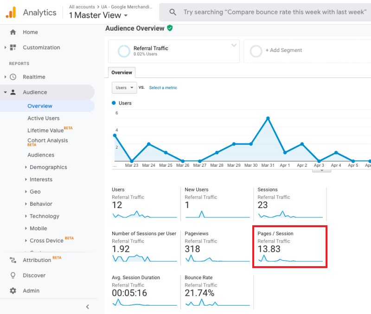This screenshot has width=371, height=314.
Task: Click the Attribution path icon
Action: [13, 260]
